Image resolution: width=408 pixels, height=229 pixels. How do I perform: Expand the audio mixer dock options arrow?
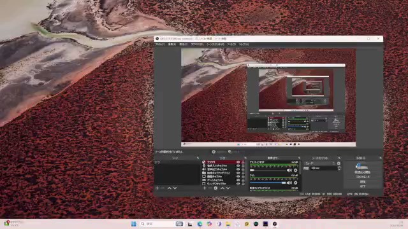[x=299, y=158]
